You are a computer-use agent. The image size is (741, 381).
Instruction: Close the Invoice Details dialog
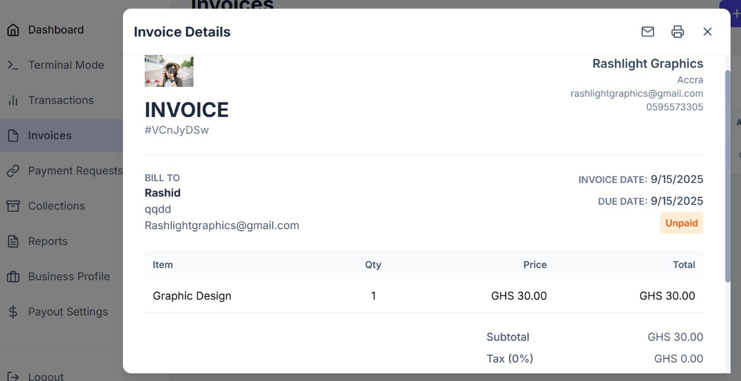click(x=707, y=32)
